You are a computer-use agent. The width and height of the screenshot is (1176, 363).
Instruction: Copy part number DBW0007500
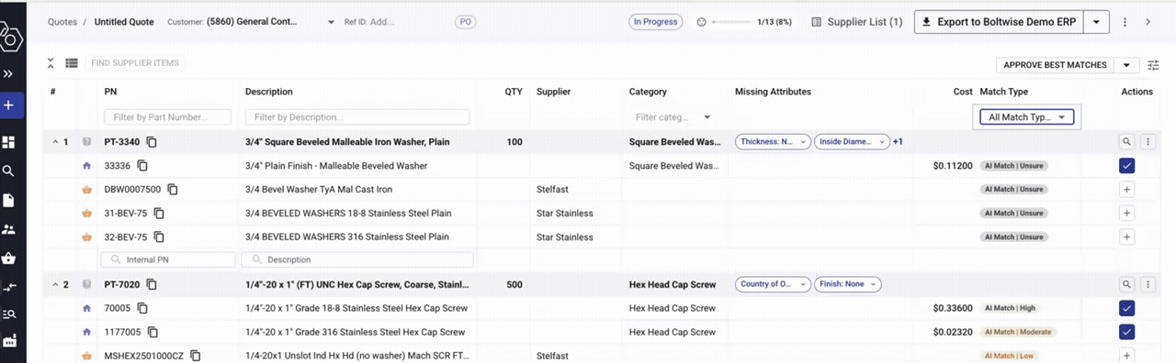click(x=172, y=190)
